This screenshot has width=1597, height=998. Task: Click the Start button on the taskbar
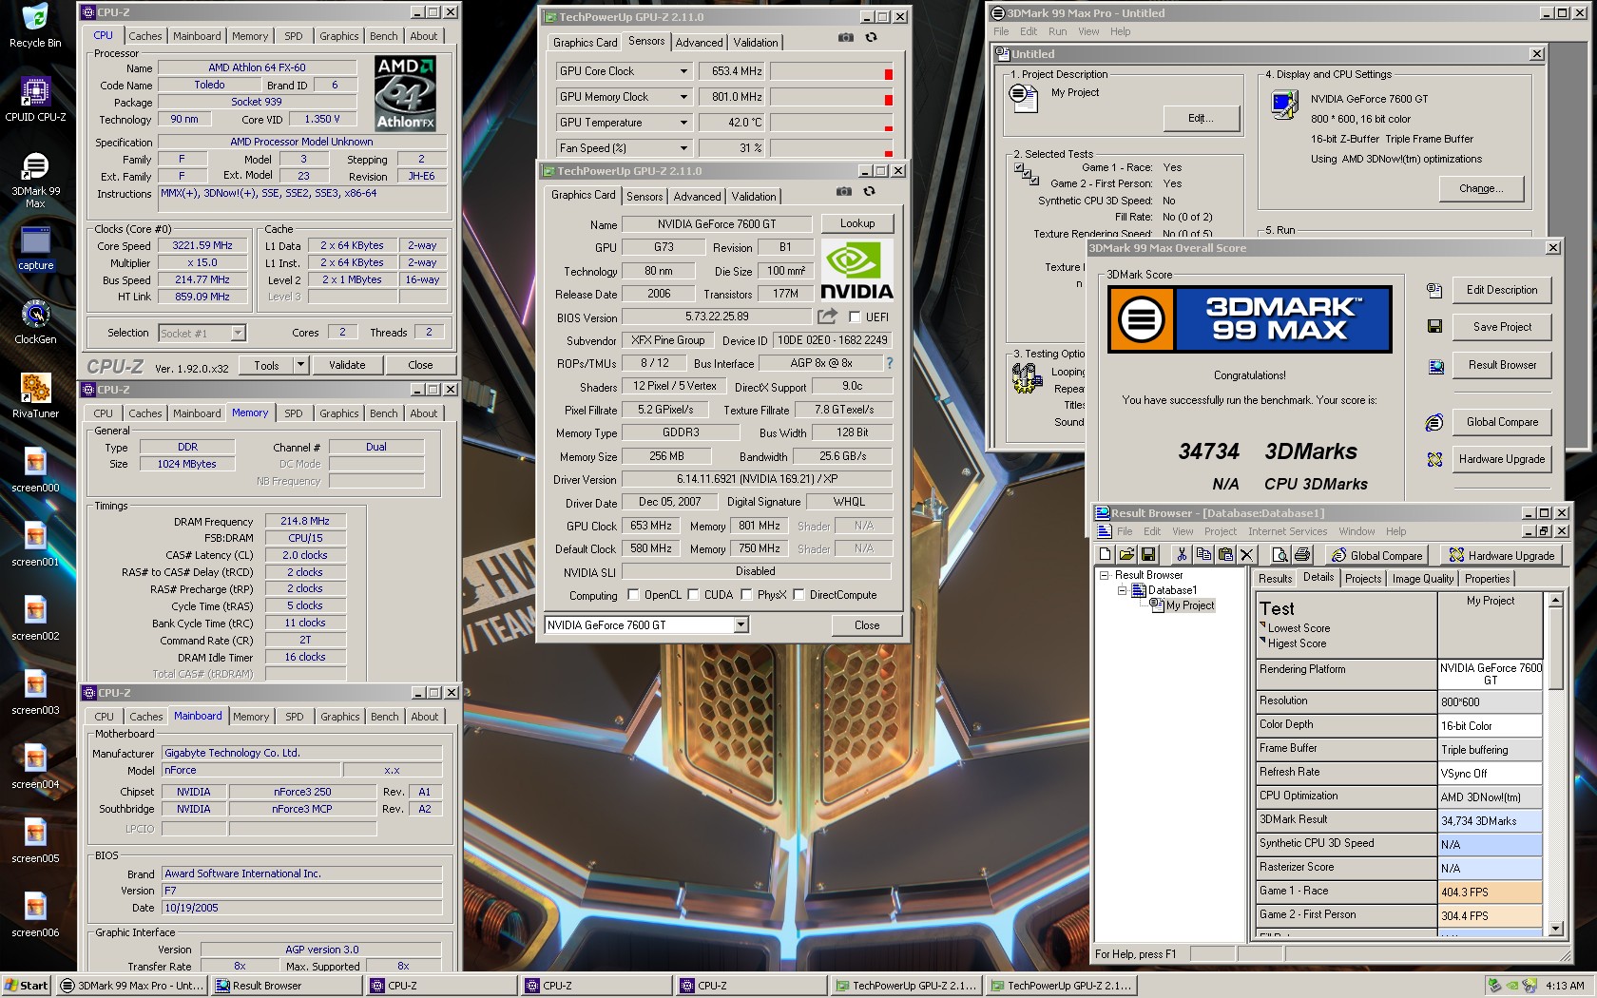point(27,986)
